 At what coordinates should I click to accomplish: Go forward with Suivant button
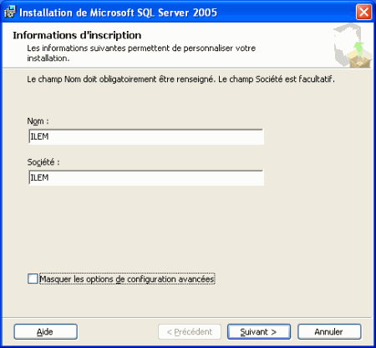coord(259,331)
